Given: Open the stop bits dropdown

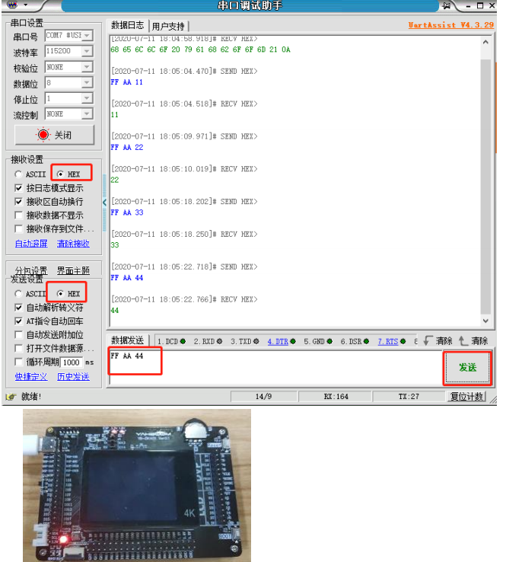Looking at the screenshot, I should tap(87, 98).
